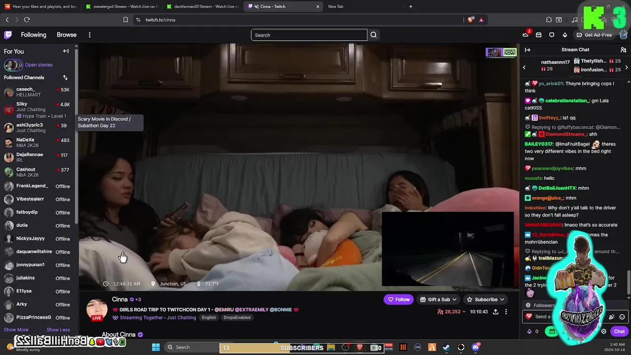Viewport: 631px width, 355px height.
Task: Open caseoh_ channel in sidebar
Action: click(37, 92)
